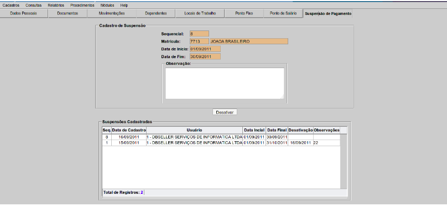
Task: Open the Relatórios menu
Action: pyautogui.click(x=56, y=6)
